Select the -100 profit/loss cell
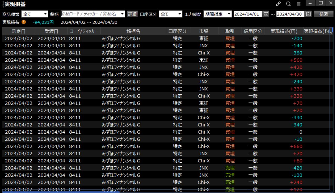335x193 pixels. tap(297, 175)
